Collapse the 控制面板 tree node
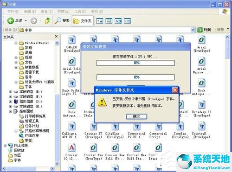The image size is (232, 172). point(10,111)
